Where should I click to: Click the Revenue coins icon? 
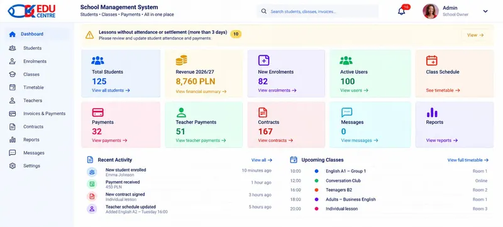coord(181,60)
